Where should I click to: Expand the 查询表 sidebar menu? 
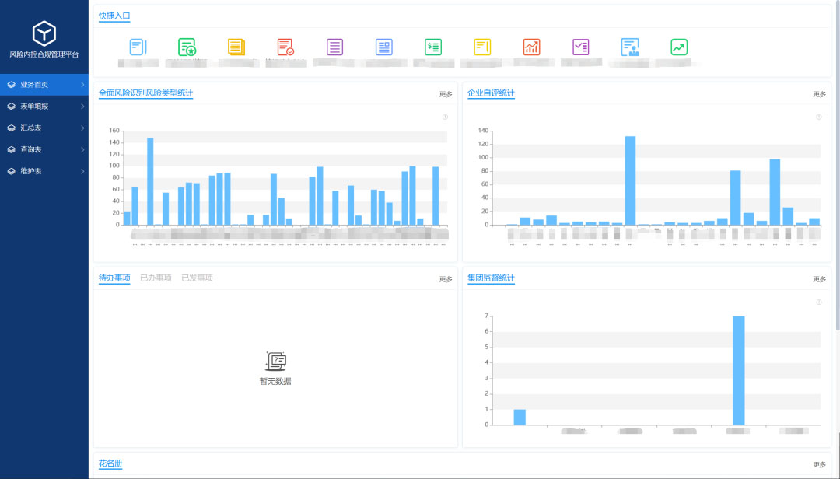tap(44, 149)
